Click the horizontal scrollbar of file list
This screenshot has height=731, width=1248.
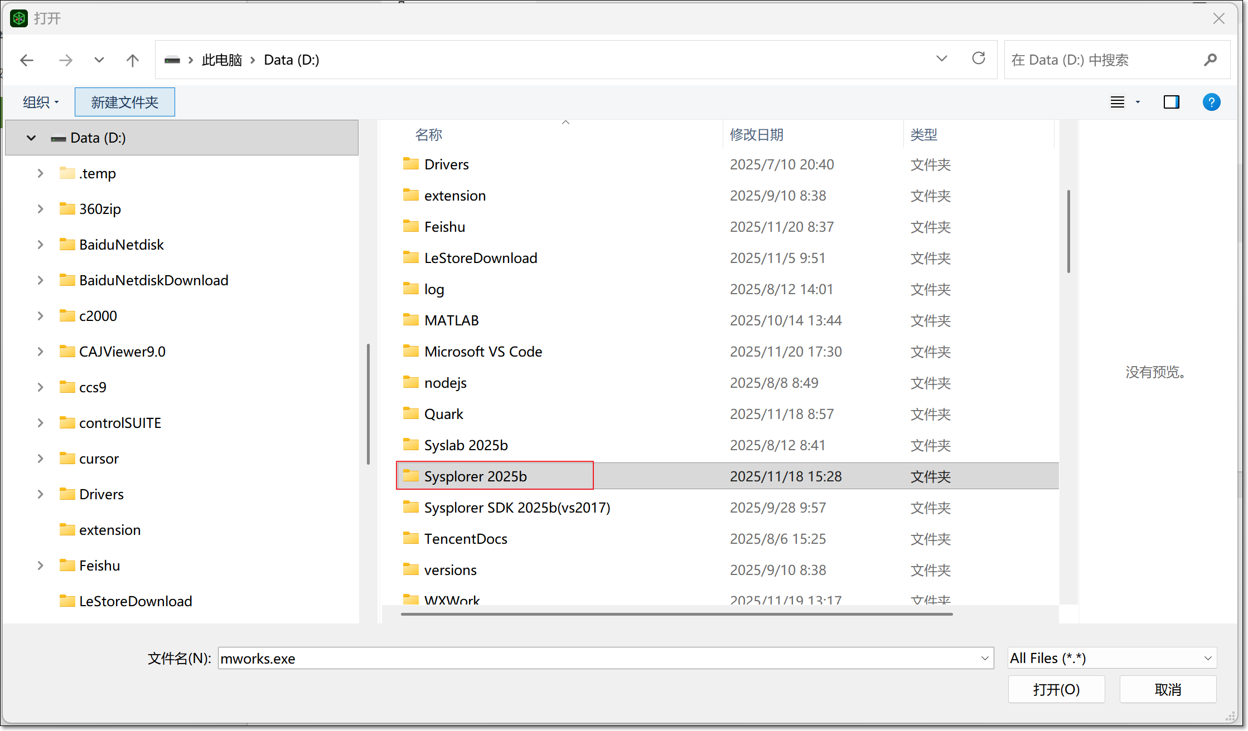pos(676,614)
